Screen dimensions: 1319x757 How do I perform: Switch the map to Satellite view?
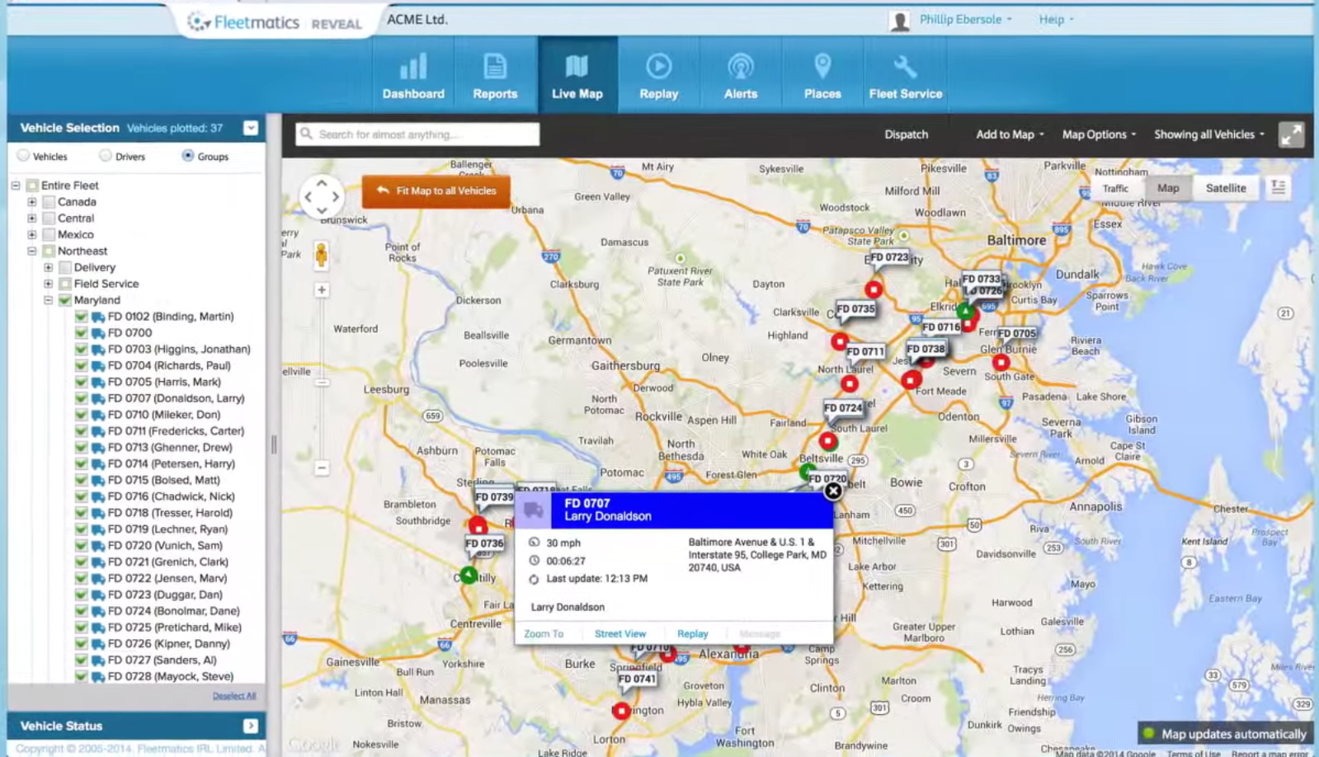pyautogui.click(x=1225, y=188)
